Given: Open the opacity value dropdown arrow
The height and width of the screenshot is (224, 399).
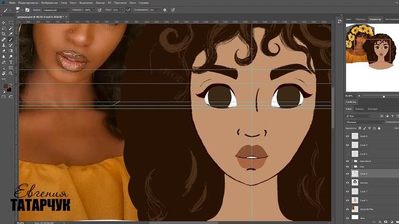Looking at the screenshot, I should click(93, 10).
